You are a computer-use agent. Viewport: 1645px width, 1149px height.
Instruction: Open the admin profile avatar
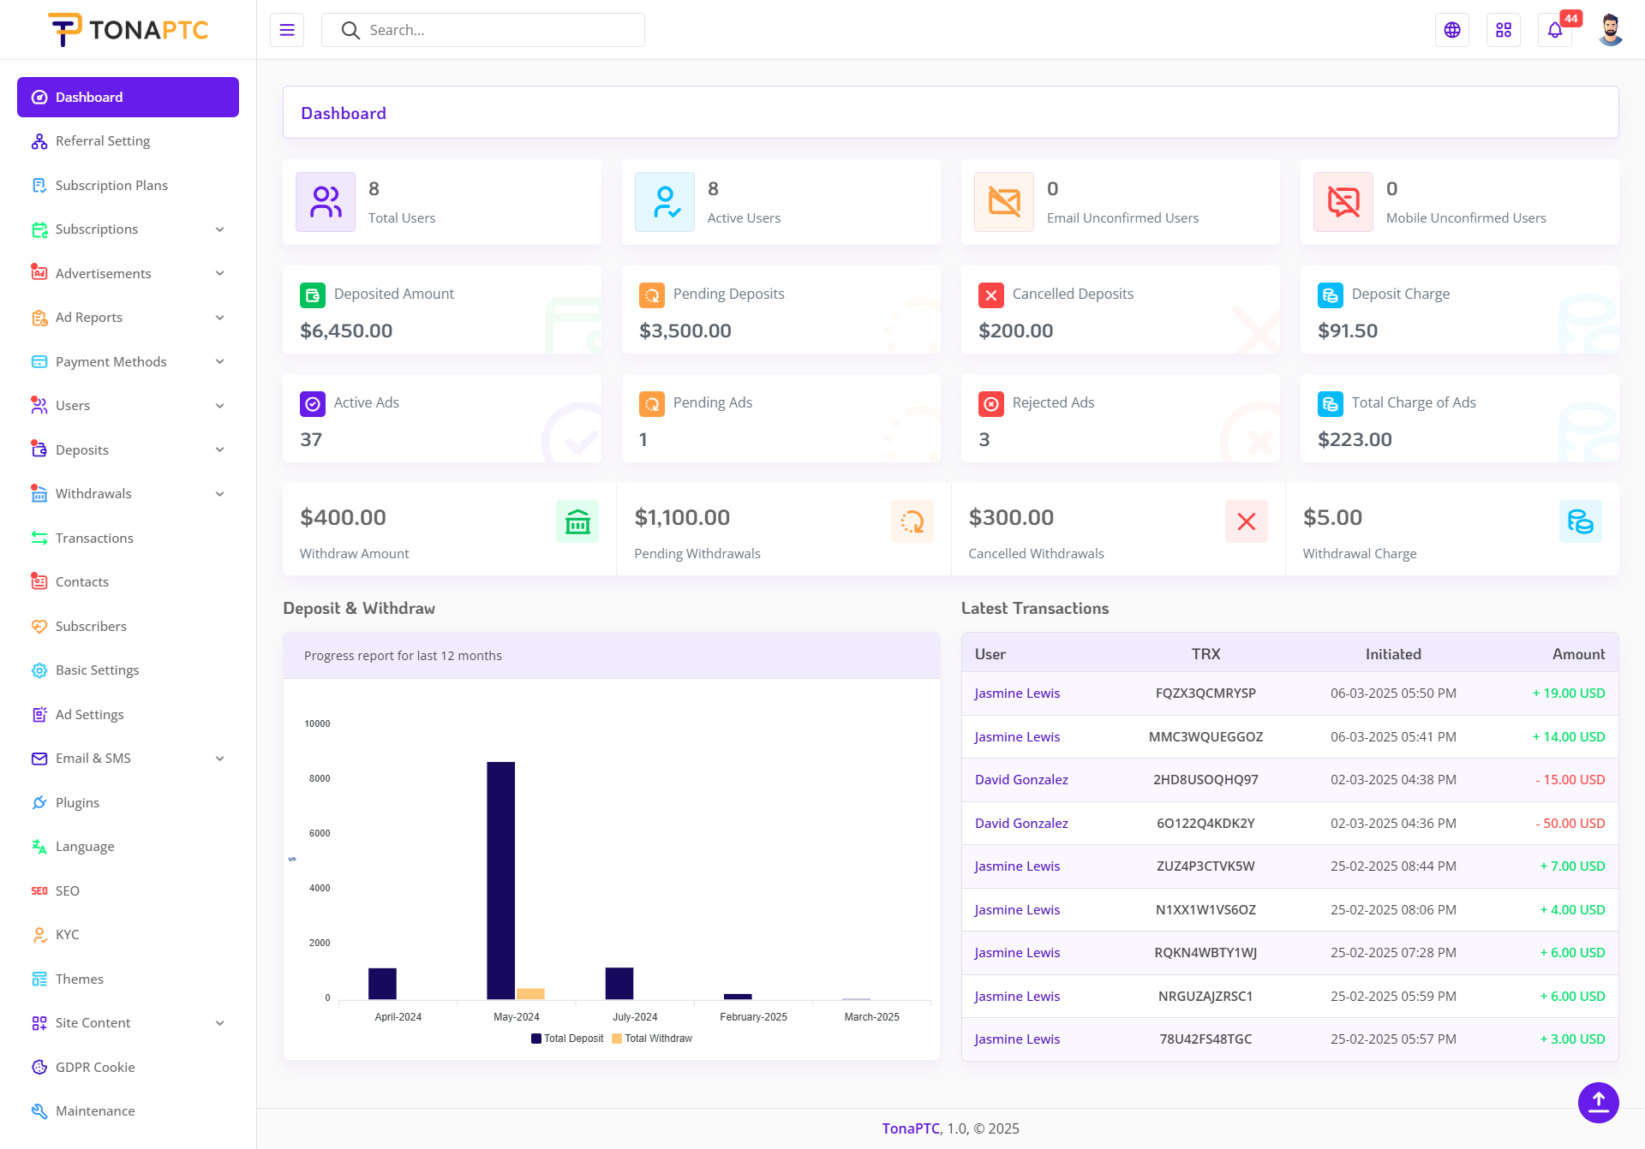(x=1610, y=30)
